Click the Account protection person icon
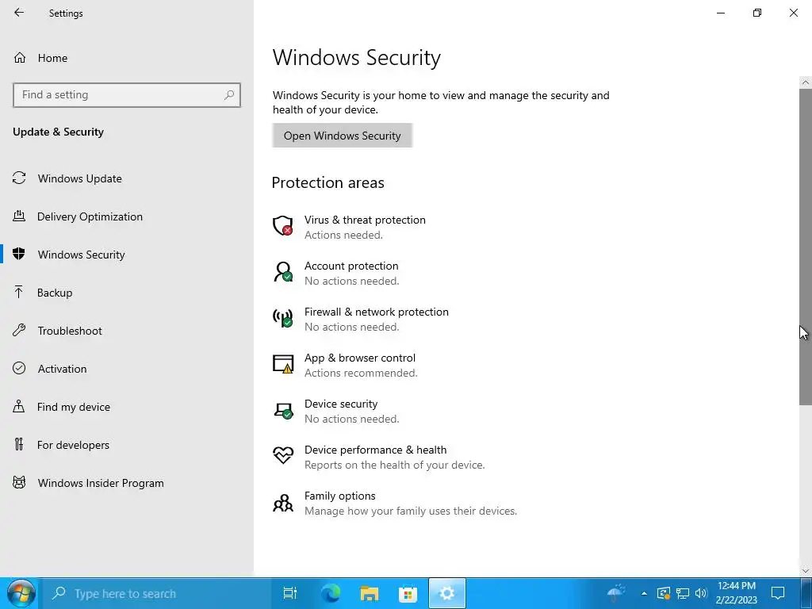Image resolution: width=812 pixels, height=609 pixels. (x=283, y=272)
